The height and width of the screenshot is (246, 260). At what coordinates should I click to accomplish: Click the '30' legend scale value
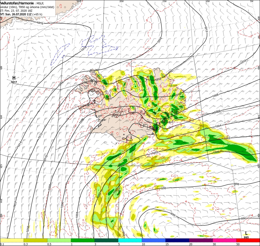point(214,244)
